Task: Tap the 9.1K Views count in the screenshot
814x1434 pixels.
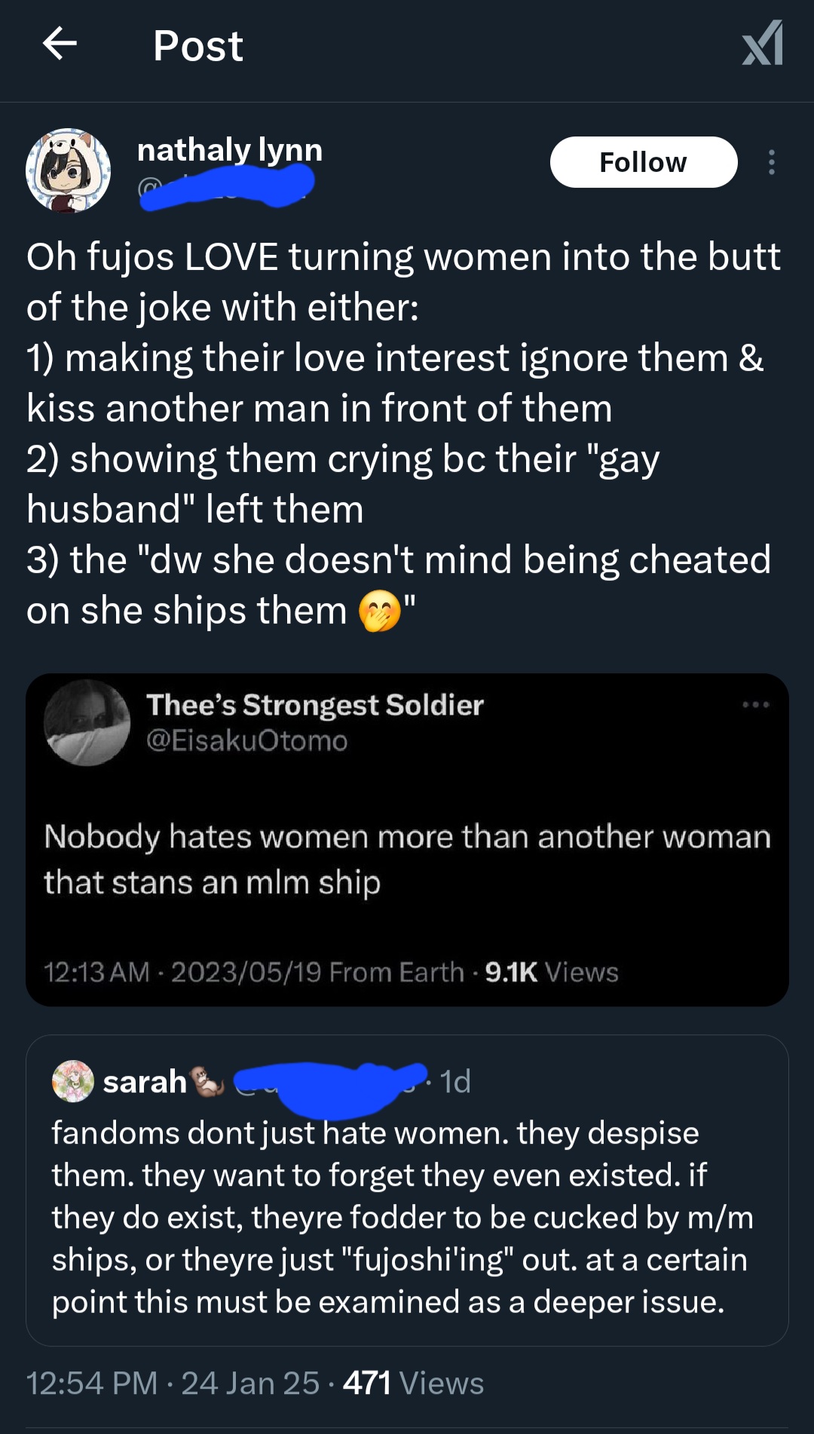Action: pos(551,972)
